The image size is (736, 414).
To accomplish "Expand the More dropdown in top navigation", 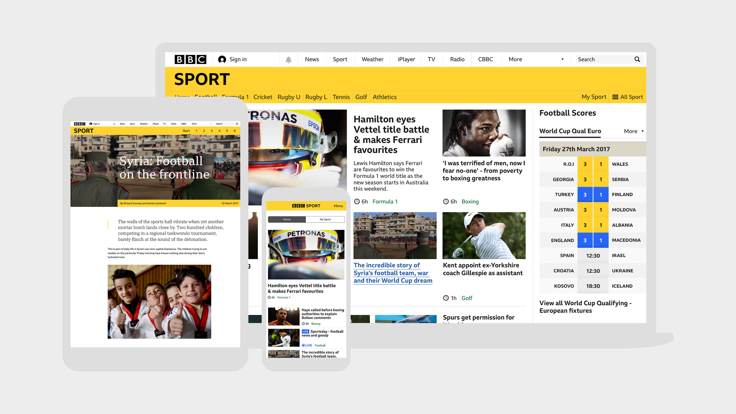I will coord(536,60).
